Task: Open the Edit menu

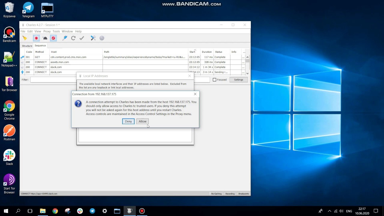Action: 30,31
